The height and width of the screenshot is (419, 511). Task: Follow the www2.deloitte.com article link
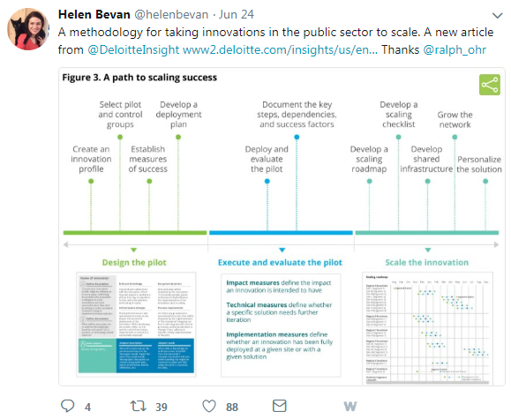coord(280,50)
